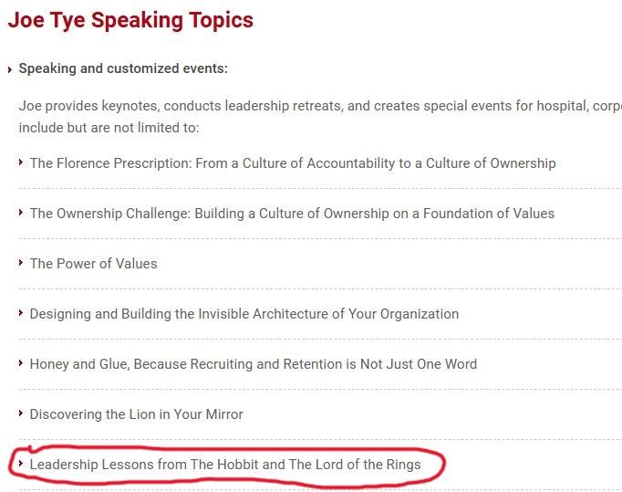
Task: Select Discovering the Lion in Your Mirror
Action: pyautogui.click(x=137, y=414)
